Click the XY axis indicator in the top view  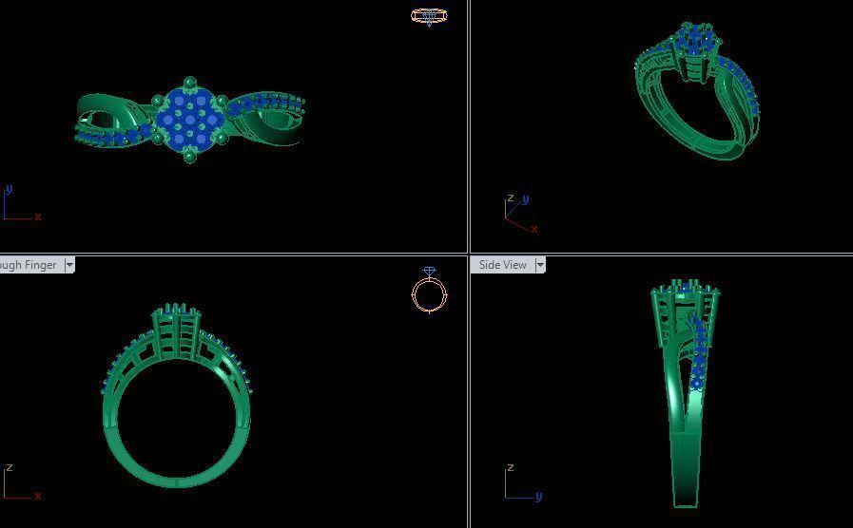click(22, 202)
